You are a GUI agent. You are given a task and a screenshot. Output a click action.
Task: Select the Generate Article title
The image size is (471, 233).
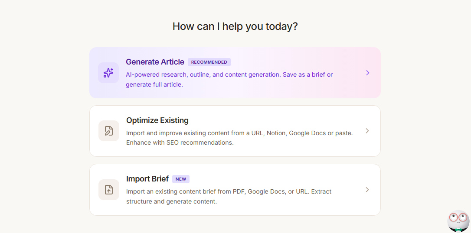155,62
